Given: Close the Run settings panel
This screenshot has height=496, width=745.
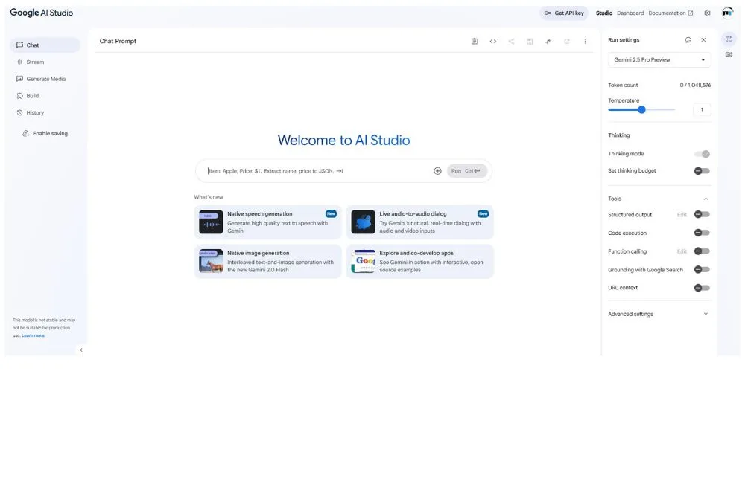Looking at the screenshot, I should (704, 40).
